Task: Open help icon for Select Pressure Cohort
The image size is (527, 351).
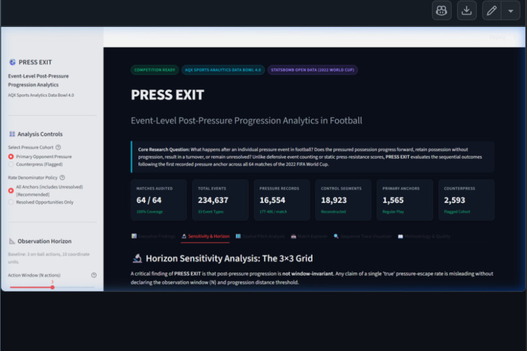Action: 58,147
